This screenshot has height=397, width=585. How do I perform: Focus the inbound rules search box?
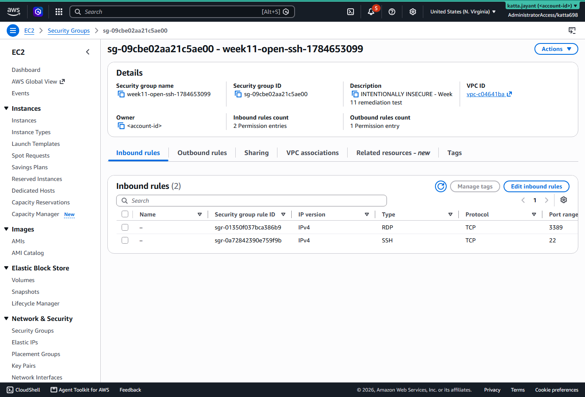[252, 201]
